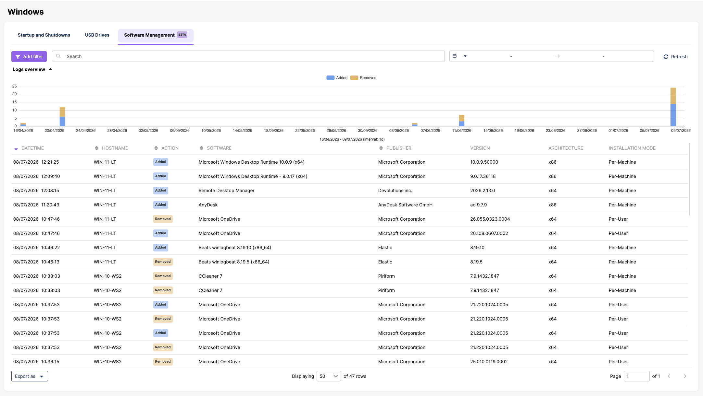The height and width of the screenshot is (396, 703).
Task: Click the filter funnel icon on Add filter
Action: [x=18, y=57]
